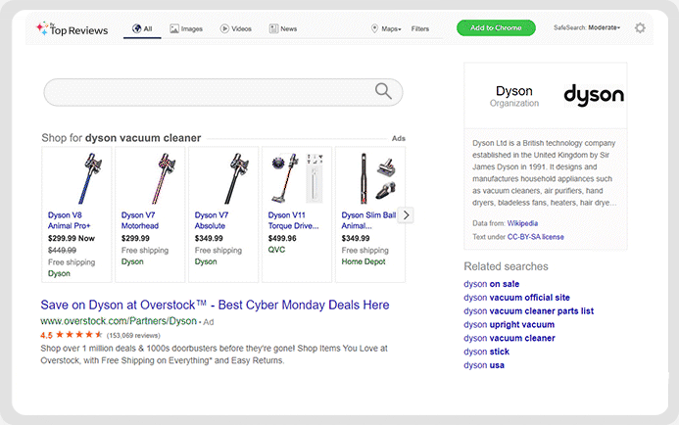Switch to the Videos tab

click(236, 29)
